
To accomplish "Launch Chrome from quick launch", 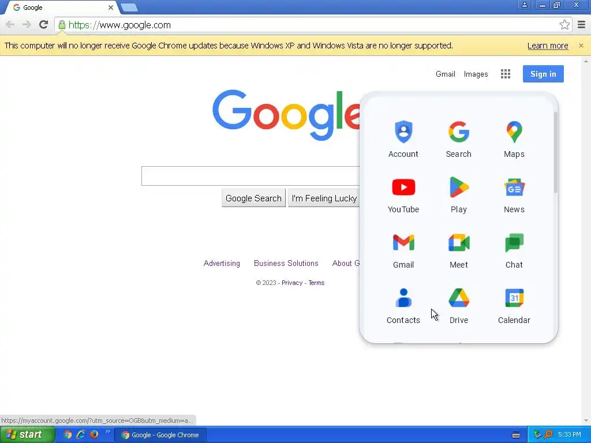I will (68, 435).
